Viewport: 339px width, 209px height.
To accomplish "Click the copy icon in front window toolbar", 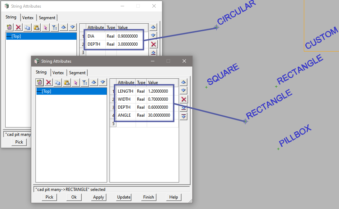I will pos(57,82).
